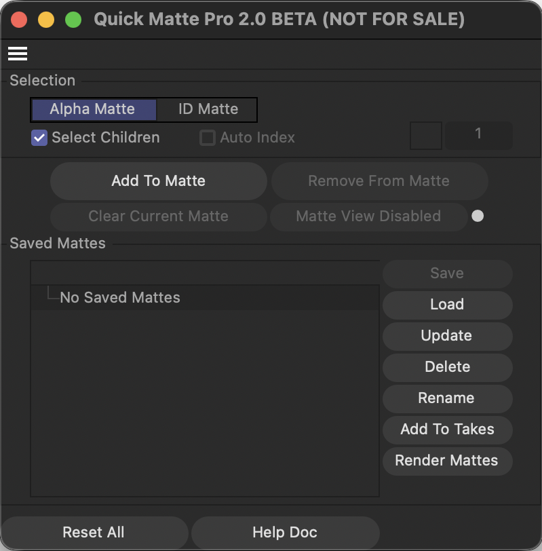Enable Auto Index

pos(208,138)
